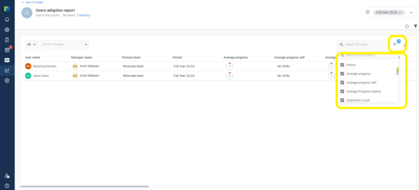This screenshot has height=190, width=419.
Task: Open the KPI section in sidebar
Action: coord(7,60)
